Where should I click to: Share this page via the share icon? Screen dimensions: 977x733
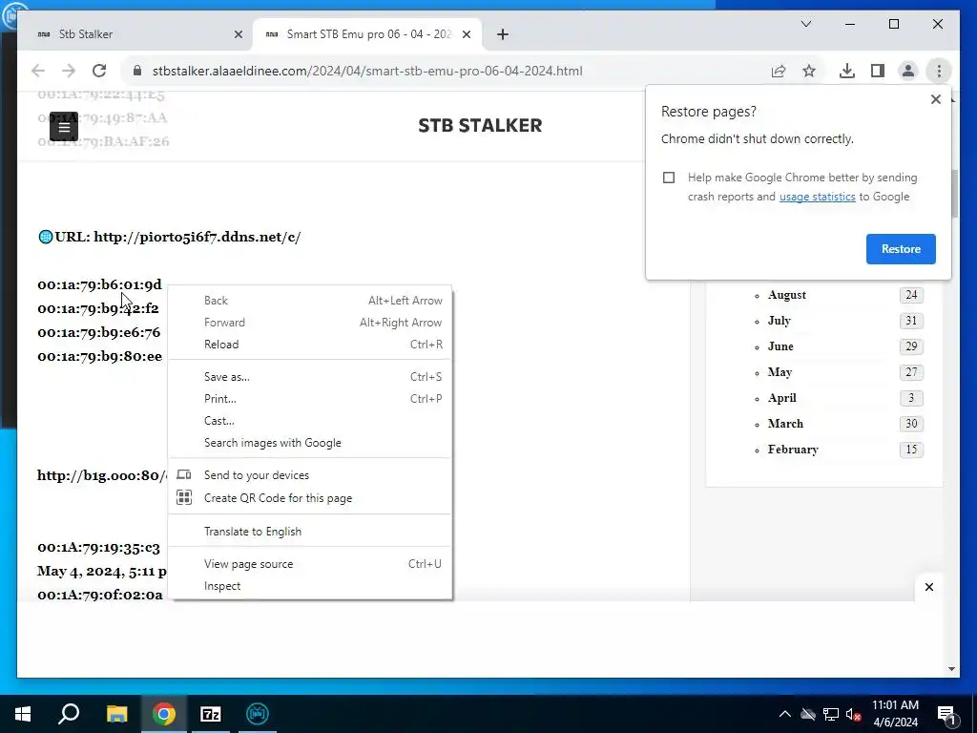pos(779,71)
